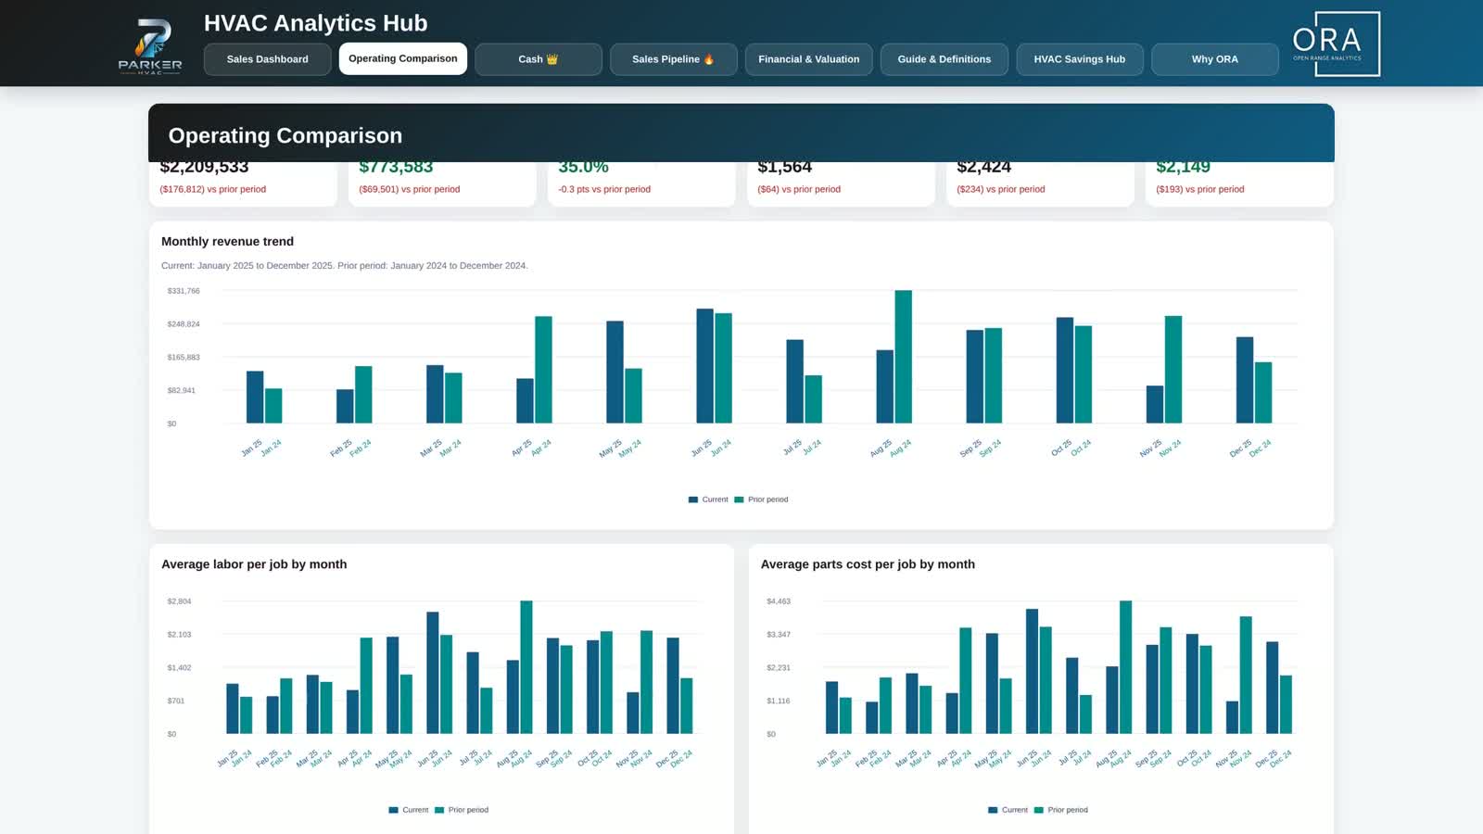Screen dimensions: 1483x834
Task: Click the Oct 25 bar in Monthly revenue trend
Action: pyautogui.click(x=1065, y=371)
